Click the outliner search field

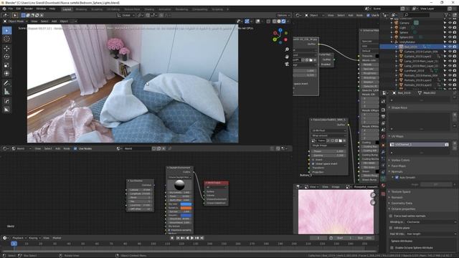417,14
